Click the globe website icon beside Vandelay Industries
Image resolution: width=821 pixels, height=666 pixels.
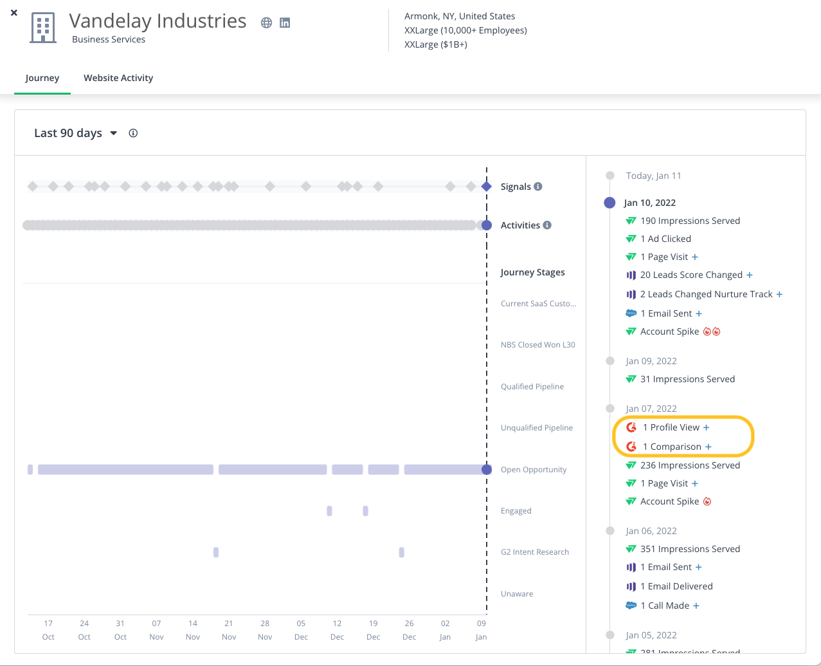point(266,23)
